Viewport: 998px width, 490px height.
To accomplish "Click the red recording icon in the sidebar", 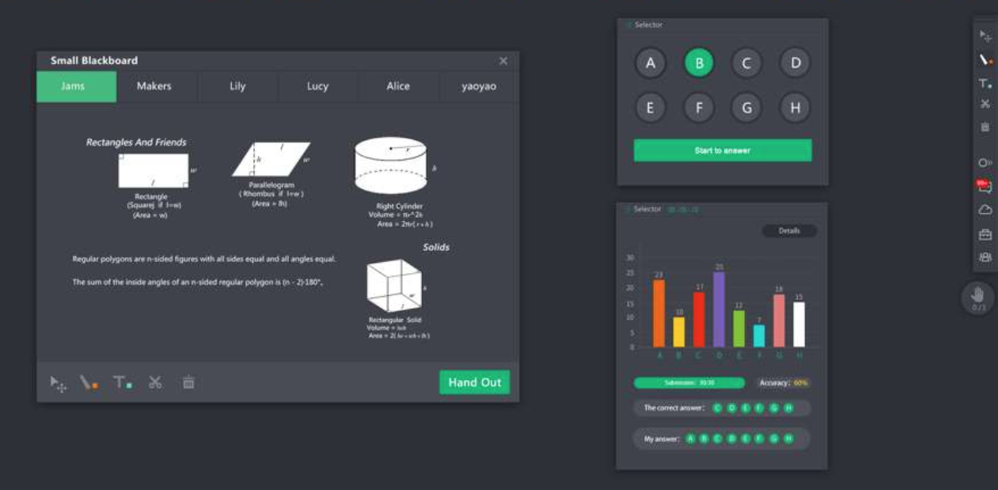I will 985,184.
